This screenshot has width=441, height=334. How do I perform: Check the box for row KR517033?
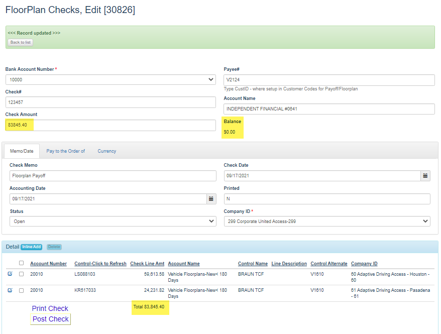[x=22, y=290]
